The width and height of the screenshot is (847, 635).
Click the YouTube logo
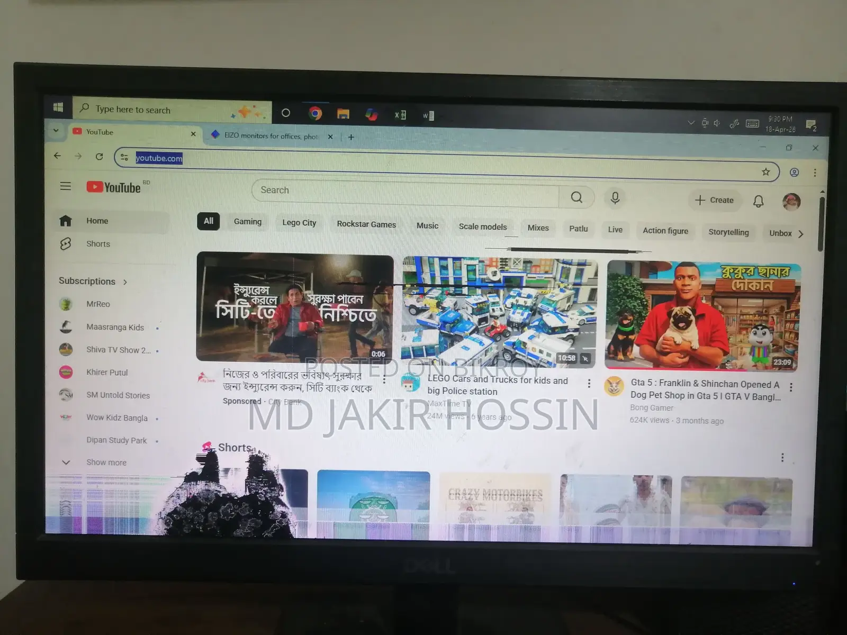(x=114, y=187)
